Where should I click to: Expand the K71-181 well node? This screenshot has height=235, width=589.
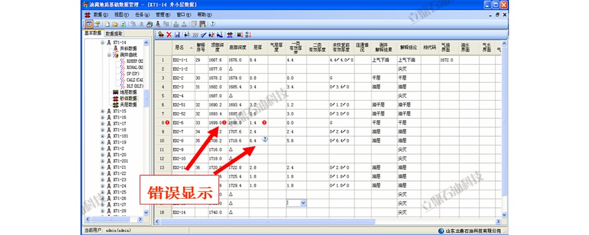(x=102, y=136)
